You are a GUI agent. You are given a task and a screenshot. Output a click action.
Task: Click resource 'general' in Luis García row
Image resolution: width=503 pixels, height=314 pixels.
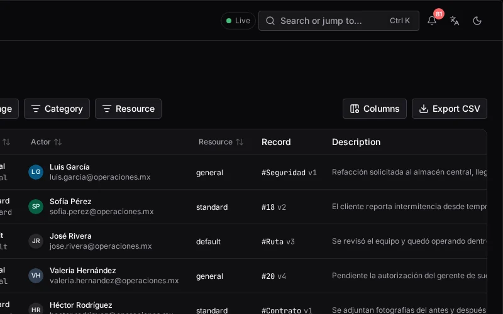(209, 173)
